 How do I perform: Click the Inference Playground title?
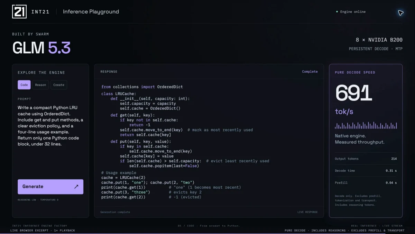pyautogui.click(x=91, y=12)
